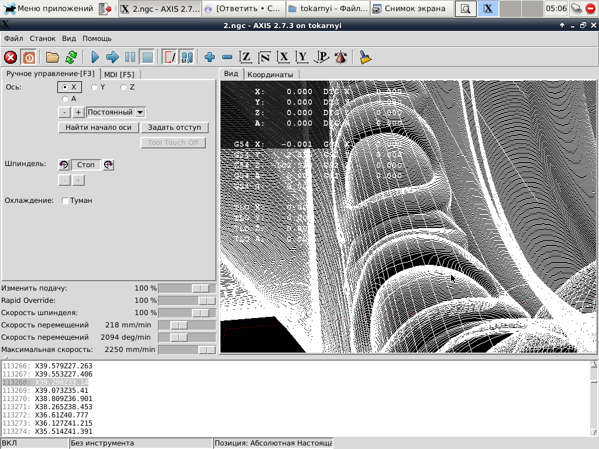The image size is (599, 449).
Task: Switch to the MDI [F5] tab
Action: click(119, 74)
